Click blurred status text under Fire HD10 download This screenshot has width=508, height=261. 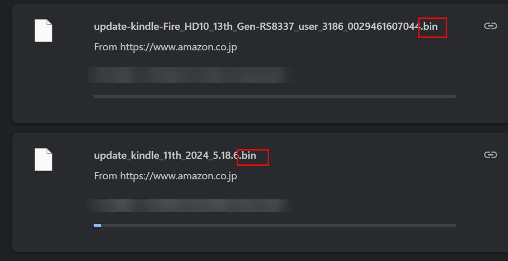189,74
